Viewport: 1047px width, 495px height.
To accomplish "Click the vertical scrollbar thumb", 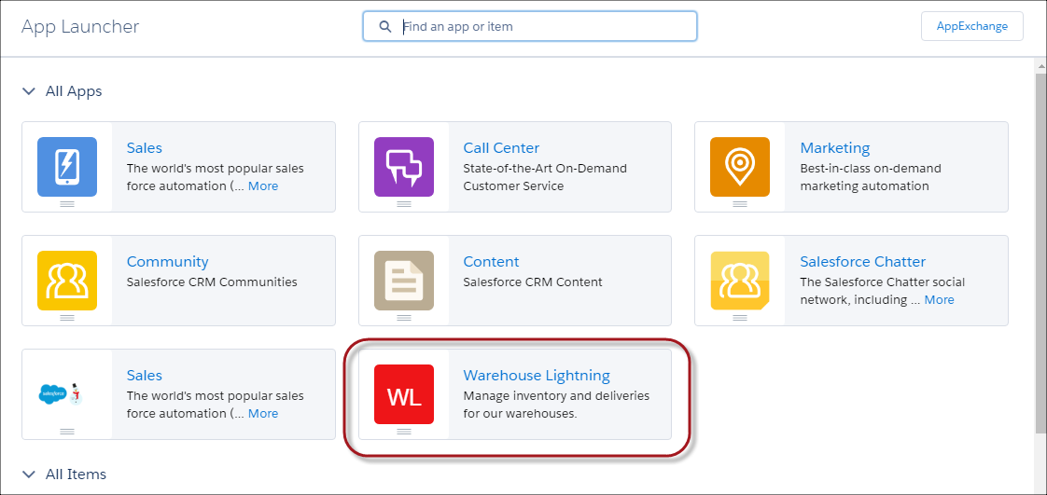I will click(x=1040, y=252).
